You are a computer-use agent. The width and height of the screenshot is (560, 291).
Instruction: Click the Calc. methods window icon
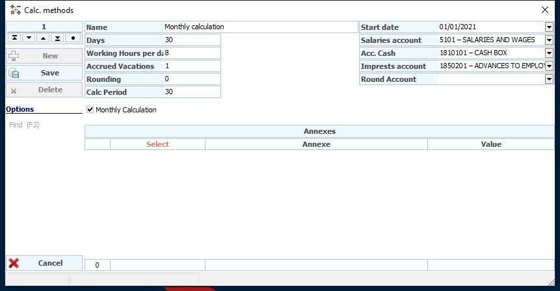16,10
